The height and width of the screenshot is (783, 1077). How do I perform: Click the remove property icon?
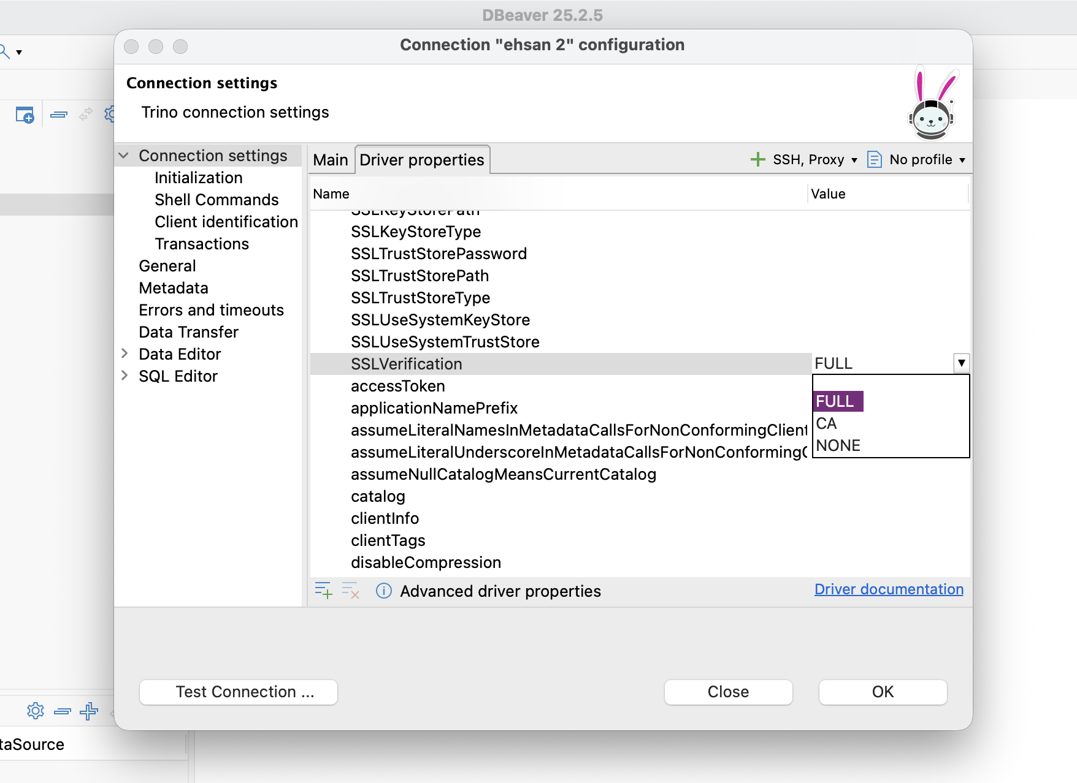(x=350, y=591)
